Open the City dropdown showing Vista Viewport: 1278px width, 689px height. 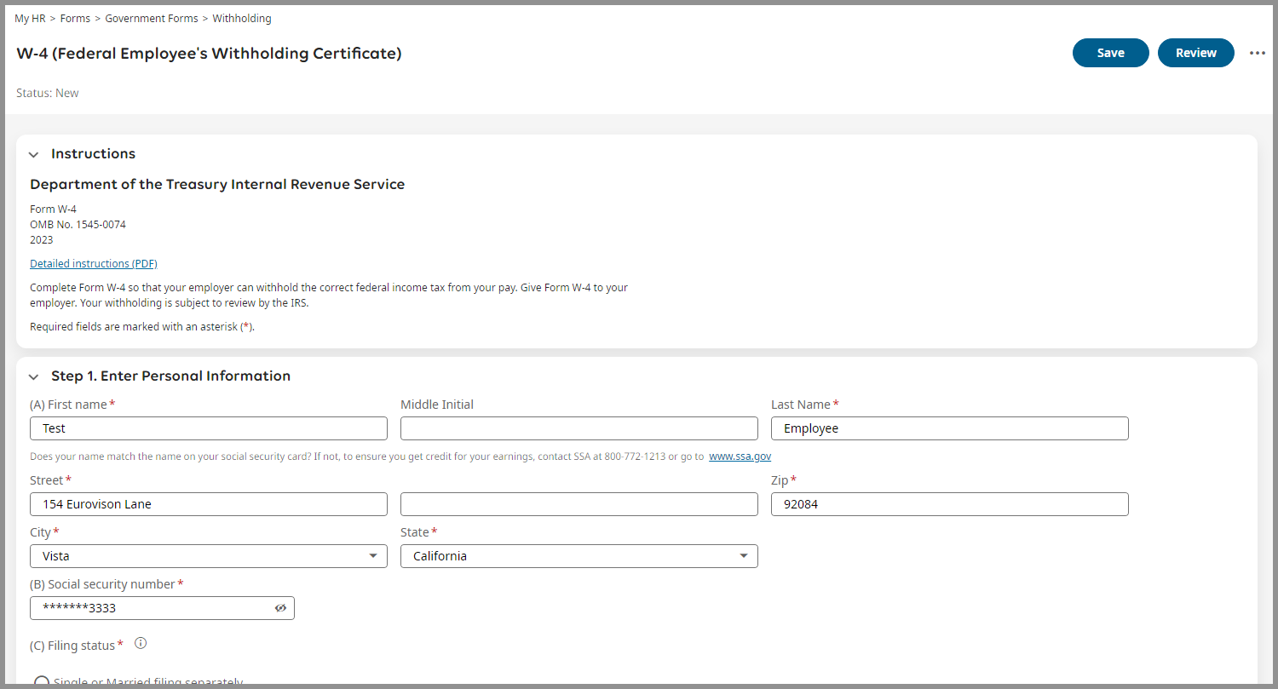tap(208, 556)
